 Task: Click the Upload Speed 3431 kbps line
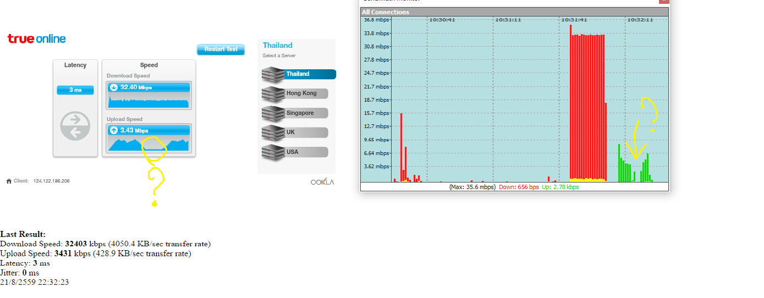[x=96, y=253]
